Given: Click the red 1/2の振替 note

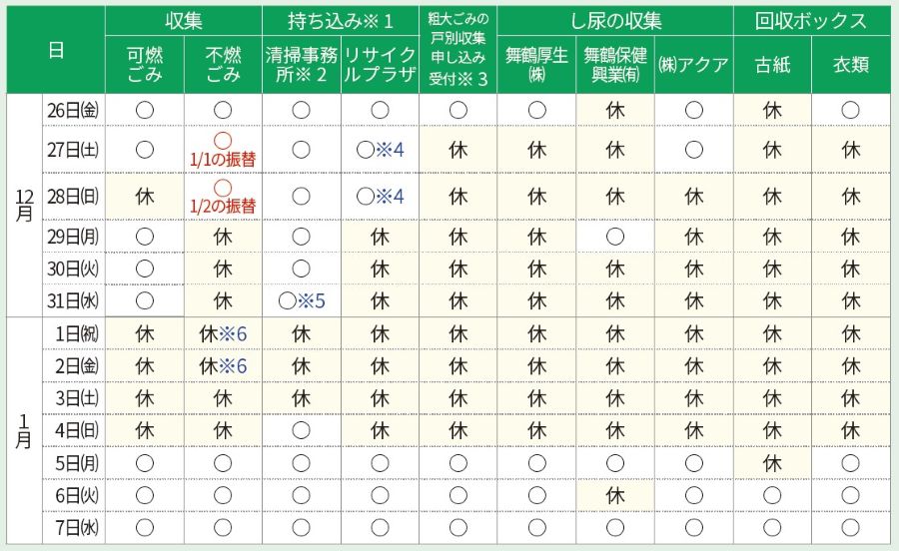Looking at the screenshot, I should click(x=224, y=206).
